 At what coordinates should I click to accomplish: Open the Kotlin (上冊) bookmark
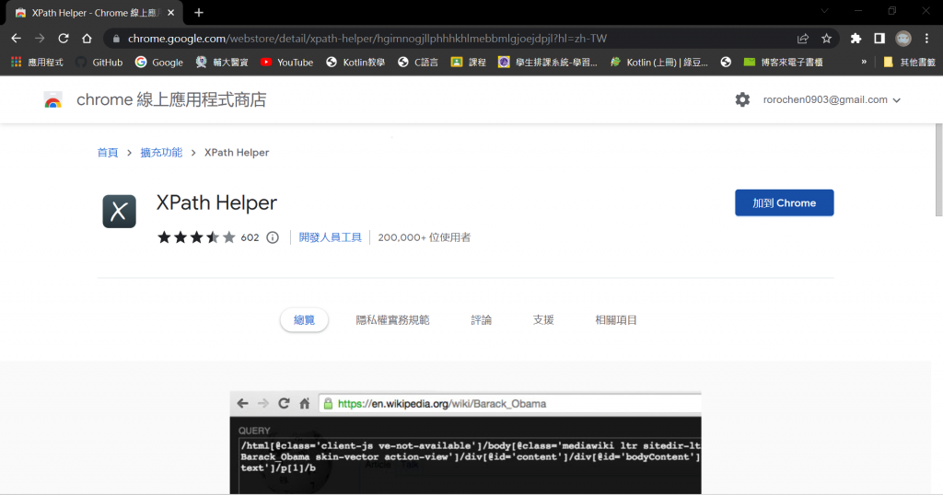(x=659, y=62)
